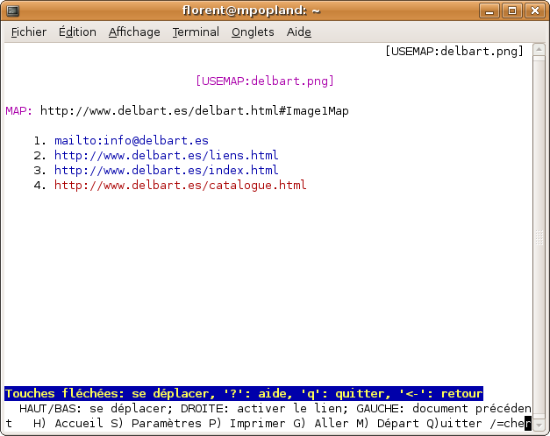Click the vertical scrollbar thumb
The image size is (550, 436).
539,237
